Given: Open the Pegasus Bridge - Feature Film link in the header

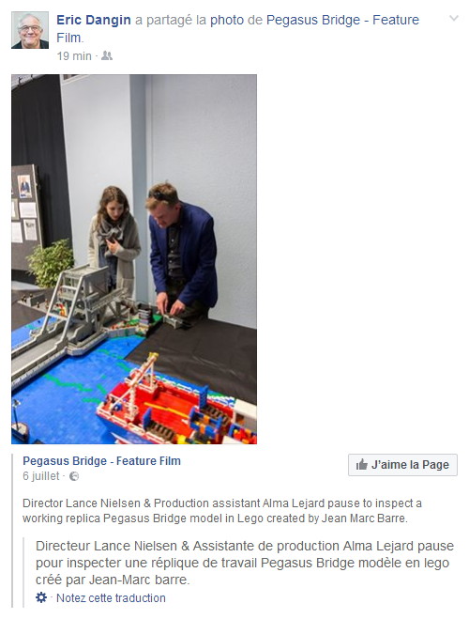Looking at the screenshot, I should (342, 20).
